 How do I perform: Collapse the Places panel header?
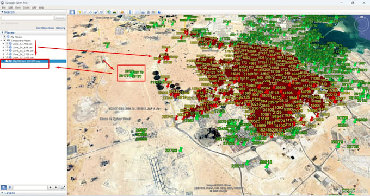tap(33, 32)
